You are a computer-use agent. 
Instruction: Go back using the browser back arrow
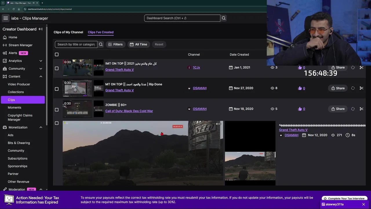[x=3, y=9]
